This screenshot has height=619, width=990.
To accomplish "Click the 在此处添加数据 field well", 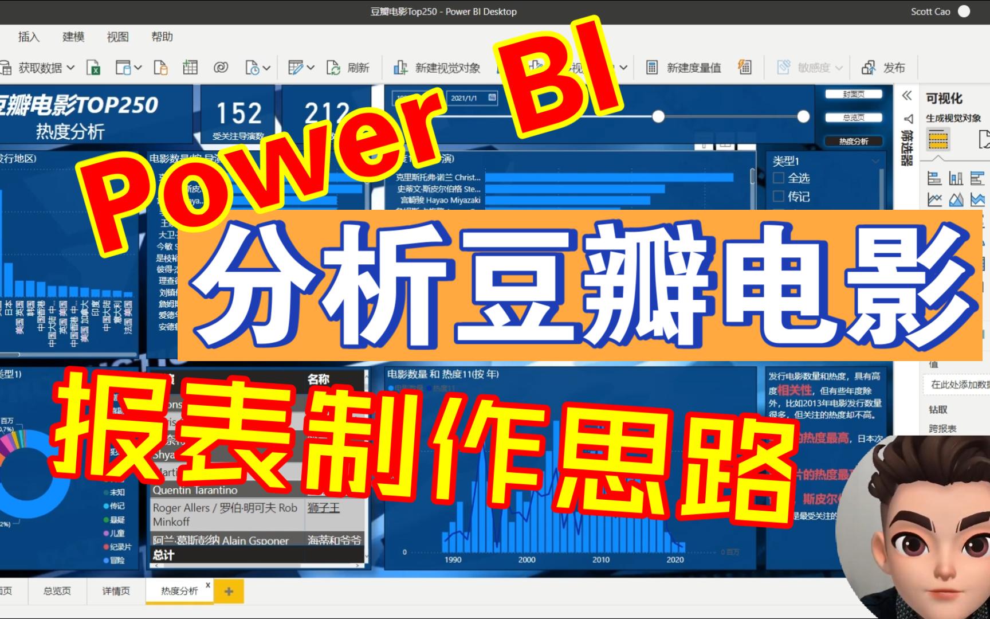I will (x=957, y=385).
